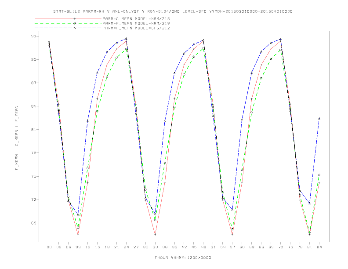This screenshot has width=348, height=269.
Task: Click x-axis tick label 30
Action: [x=145, y=247]
